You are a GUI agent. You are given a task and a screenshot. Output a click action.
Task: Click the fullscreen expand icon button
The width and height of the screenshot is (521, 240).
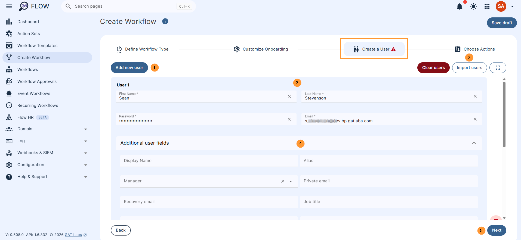point(498,68)
